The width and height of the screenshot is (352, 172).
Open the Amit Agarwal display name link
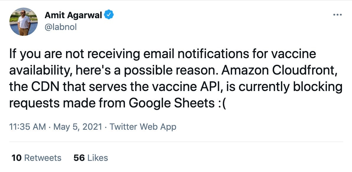click(74, 15)
